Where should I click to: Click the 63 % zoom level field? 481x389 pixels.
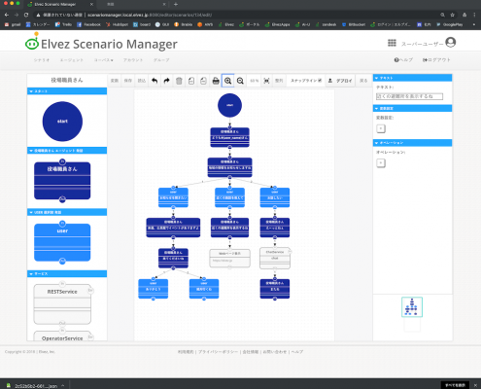[255, 81]
